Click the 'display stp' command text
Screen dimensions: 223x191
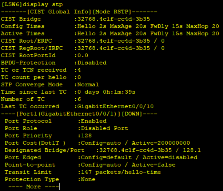point(43,4)
